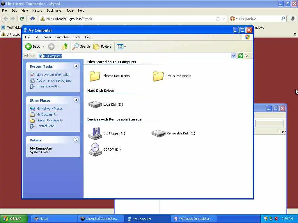The width and height of the screenshot is (298, 223).
Task: Open Control Panel from Other Places
Action: click(x=46, y=126)
